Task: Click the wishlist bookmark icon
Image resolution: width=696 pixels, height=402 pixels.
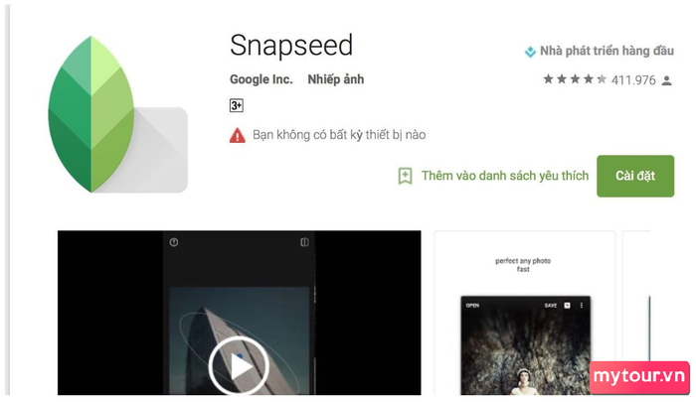Action: 405,176
